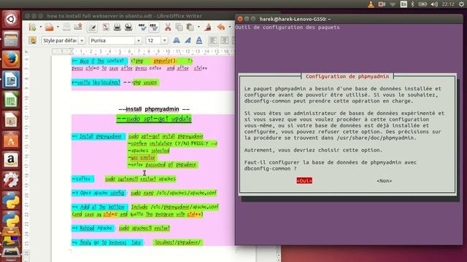Open network indicator in top panel
The image size is (467, 262).
pos(393,4)
